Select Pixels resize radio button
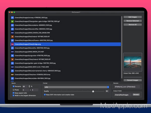 (14, 90)
